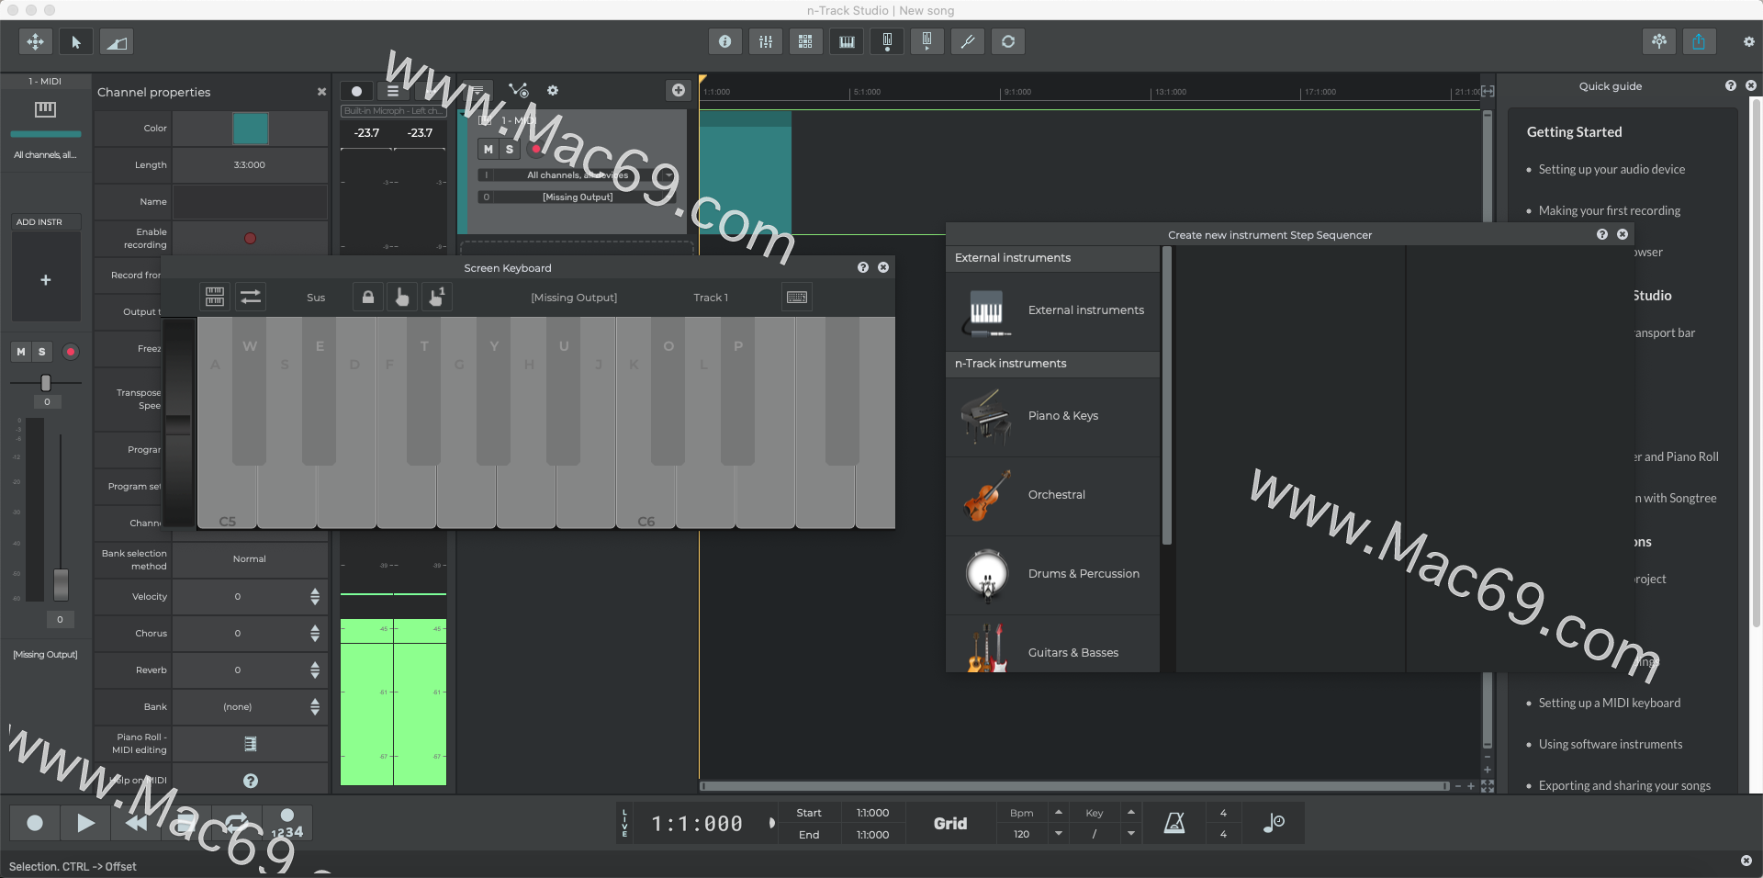Screen dimensions: 1763x878
Task: Click the Piano Roll MIDI editing icon
Action: [250, 744]
